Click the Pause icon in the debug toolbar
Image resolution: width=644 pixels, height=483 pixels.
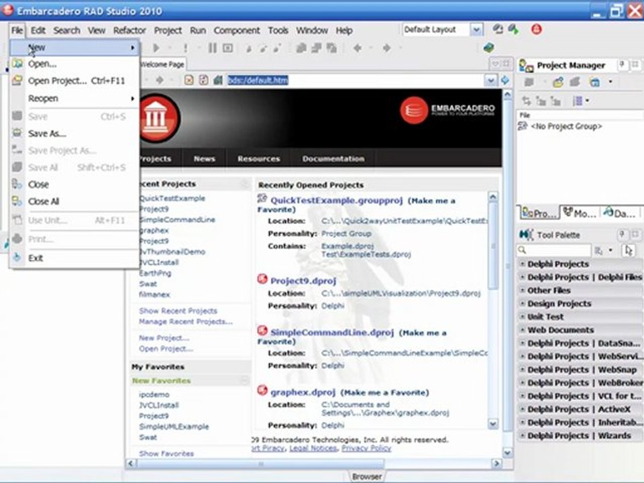tap(213, 48)
